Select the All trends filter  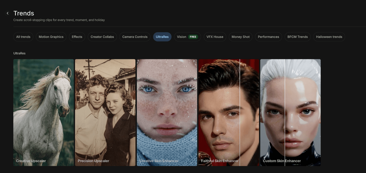coord(23,37)
